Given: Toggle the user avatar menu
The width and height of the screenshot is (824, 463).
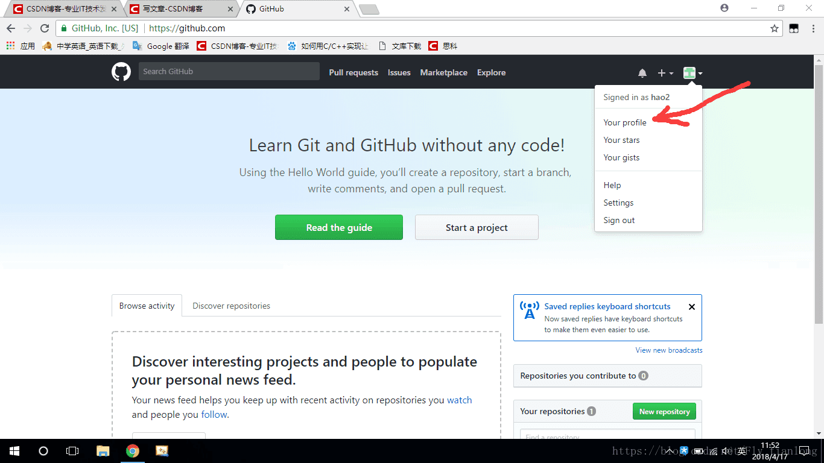Looking at the screenshot, I should 692,73.
